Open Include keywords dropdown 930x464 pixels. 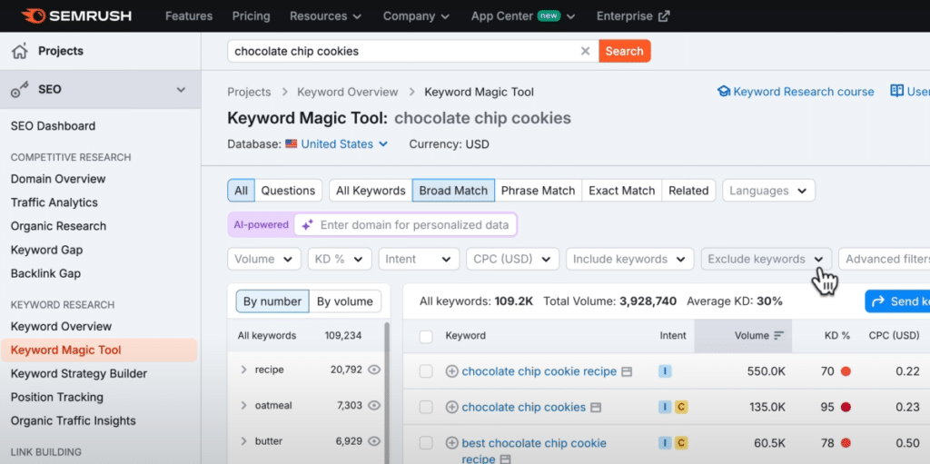point(630,260)
